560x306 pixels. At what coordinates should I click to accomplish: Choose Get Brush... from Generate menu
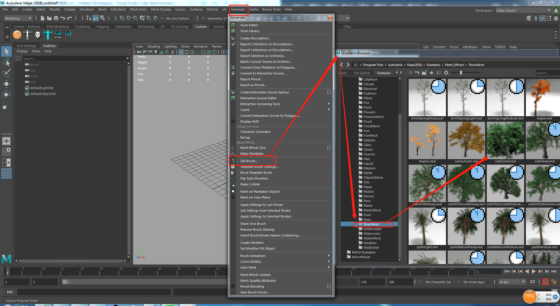point(249,161)
